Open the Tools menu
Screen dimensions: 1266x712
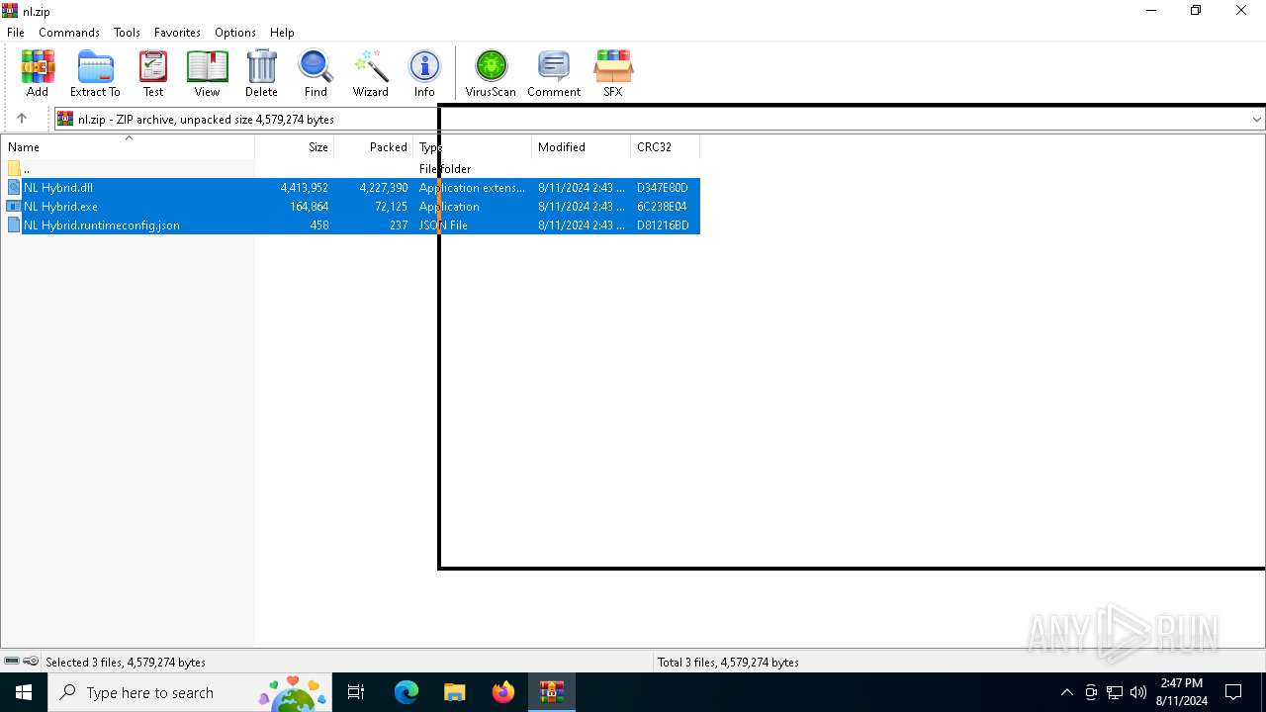pyautogui.click(x=127, y=33)
